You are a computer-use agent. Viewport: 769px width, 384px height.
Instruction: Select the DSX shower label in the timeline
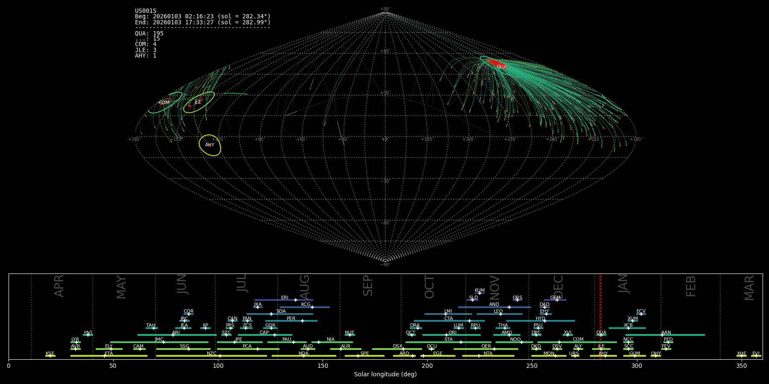tap(398, 346)
